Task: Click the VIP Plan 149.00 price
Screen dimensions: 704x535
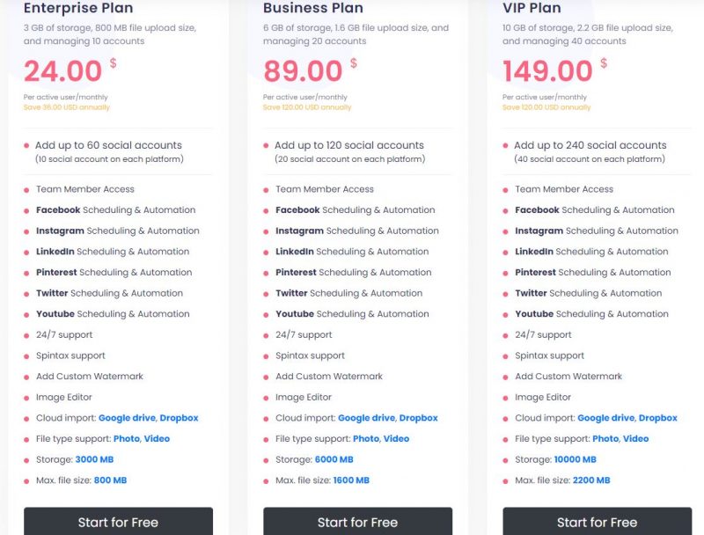Action: click(547, 71)
